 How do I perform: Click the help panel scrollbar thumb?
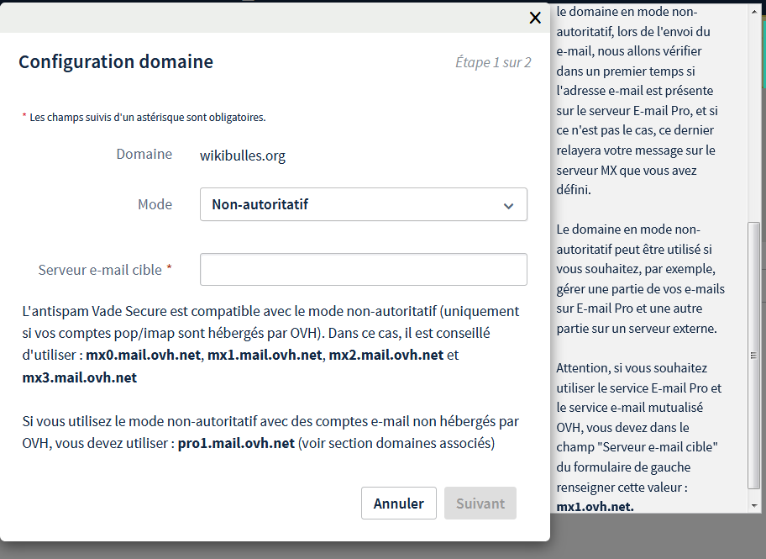[x=753, y=353]
